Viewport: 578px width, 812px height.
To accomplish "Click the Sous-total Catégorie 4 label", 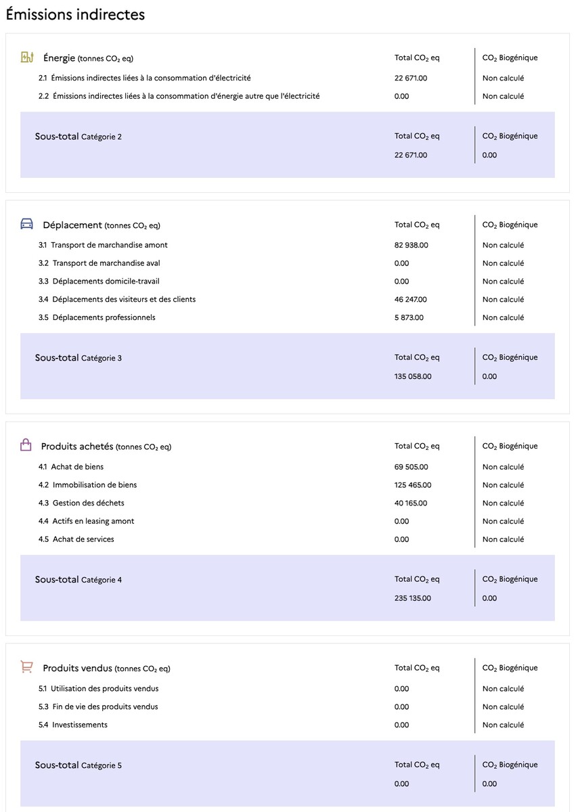I will tap(79, 580).
